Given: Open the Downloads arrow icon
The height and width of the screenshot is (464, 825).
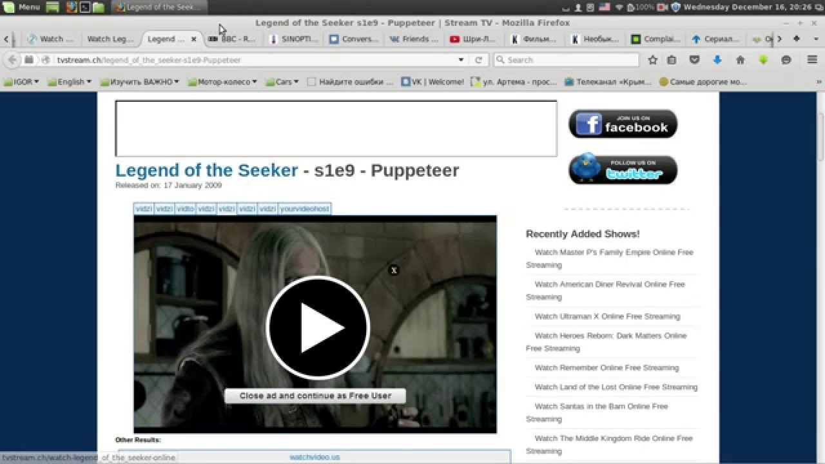Looking at the screenshot, I should [717, 60].
